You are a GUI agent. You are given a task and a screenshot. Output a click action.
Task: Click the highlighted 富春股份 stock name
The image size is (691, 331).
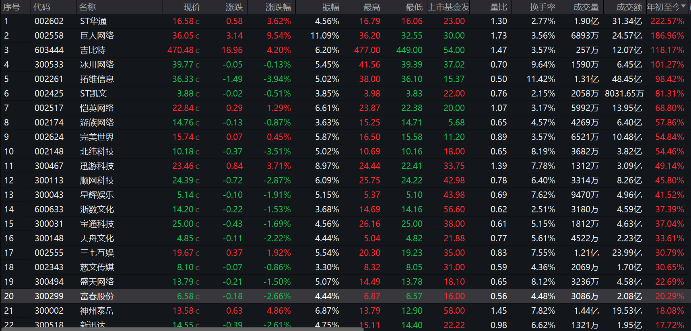(97, 296)
